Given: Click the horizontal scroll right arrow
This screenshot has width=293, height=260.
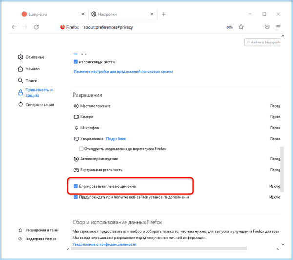Looking at the screenshot, I should [x=278, y=249].
